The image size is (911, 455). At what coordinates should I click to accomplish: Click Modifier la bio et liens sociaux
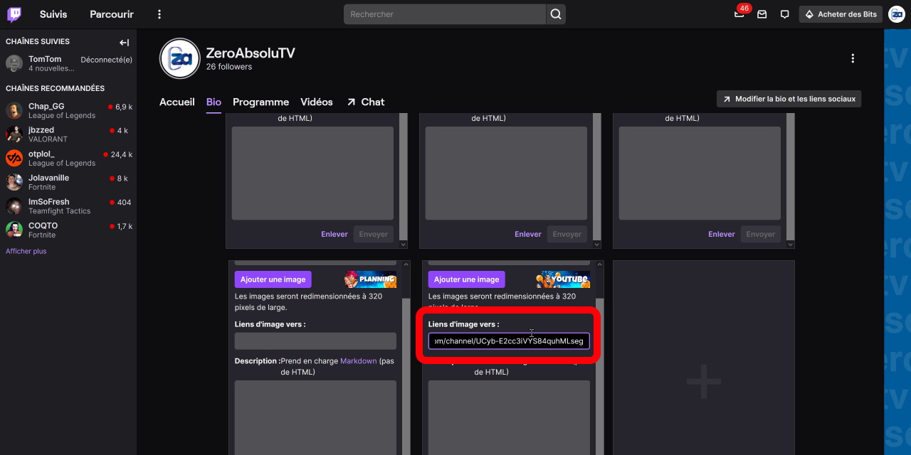pos(789,99)
